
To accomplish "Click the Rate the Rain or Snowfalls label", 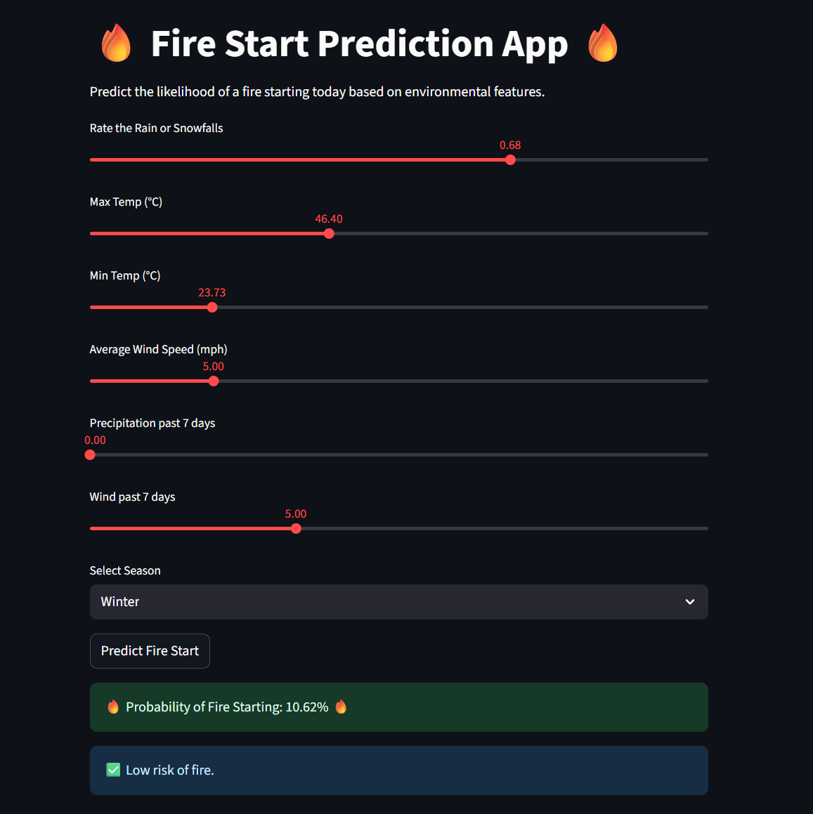I will (x=156, y=128).
